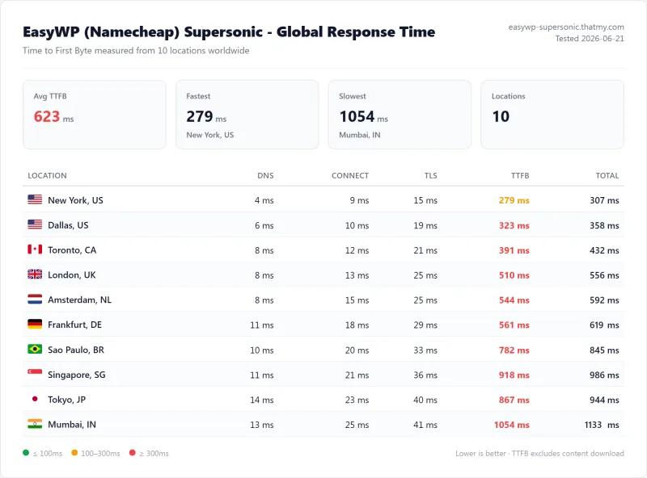647x478 pixels.
Task: Click the 619 ms total value
Action: point(604,325)
